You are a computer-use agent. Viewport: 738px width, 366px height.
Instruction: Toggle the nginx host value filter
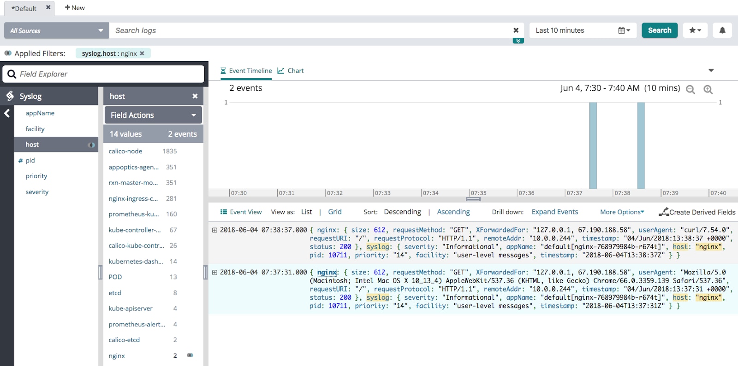[x=190, y=355]
